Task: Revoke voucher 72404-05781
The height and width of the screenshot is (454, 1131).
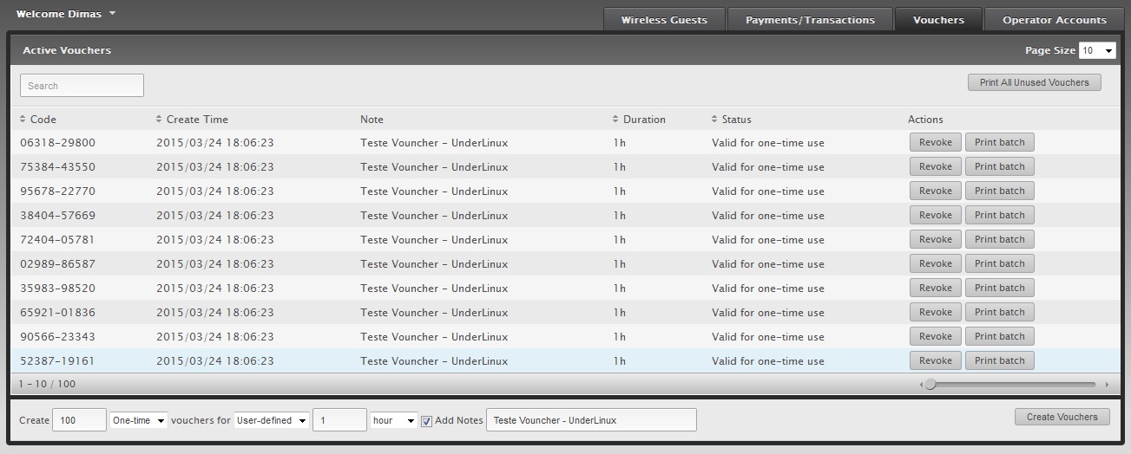Action: 936,239
